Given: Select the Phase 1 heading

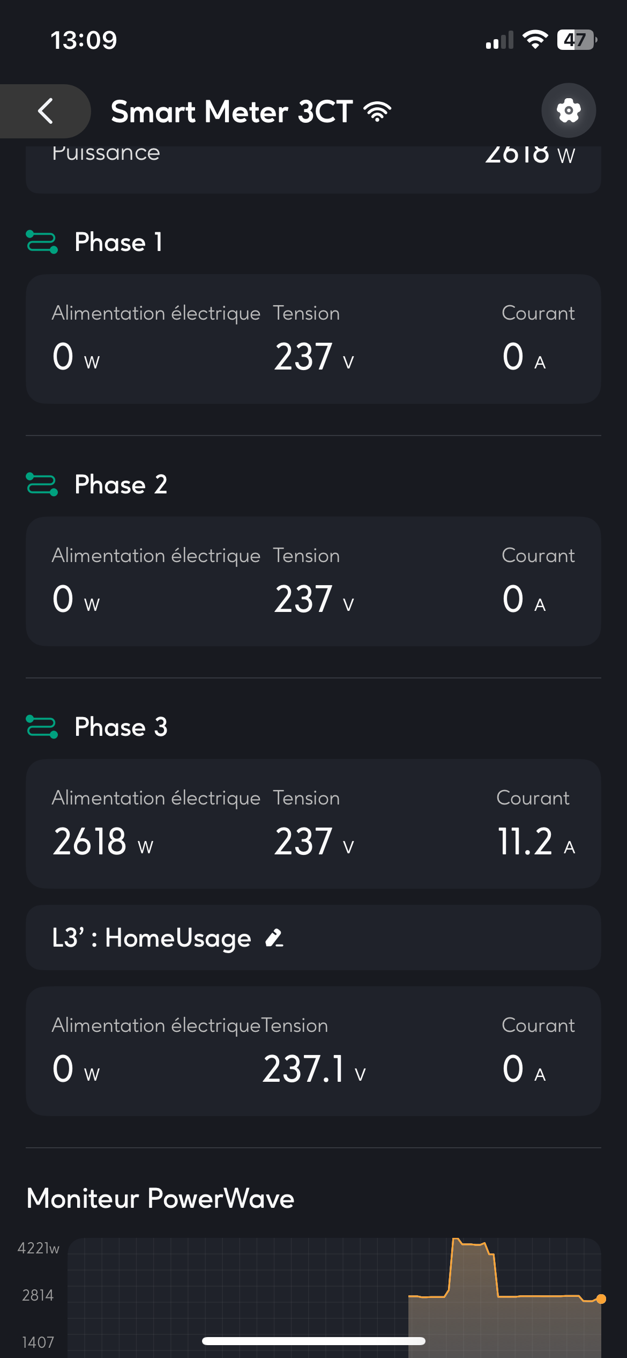Looking at the screenshot, I should 118,242.
